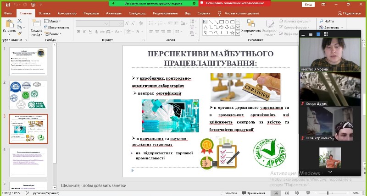Switch to the Animation (Анимация) tab
Image resolution: width=367 pixels, height=196 pixels.
(113, 13)
